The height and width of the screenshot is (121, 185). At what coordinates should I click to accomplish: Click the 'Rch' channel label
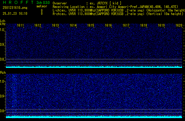(3, 73)
